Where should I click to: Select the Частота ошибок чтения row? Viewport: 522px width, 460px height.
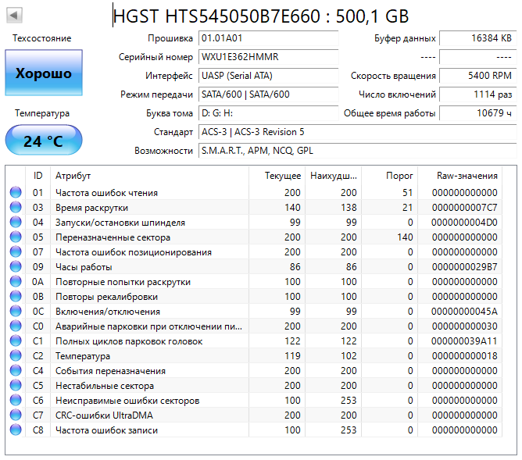pyautogui.click(x=255, y=193)
